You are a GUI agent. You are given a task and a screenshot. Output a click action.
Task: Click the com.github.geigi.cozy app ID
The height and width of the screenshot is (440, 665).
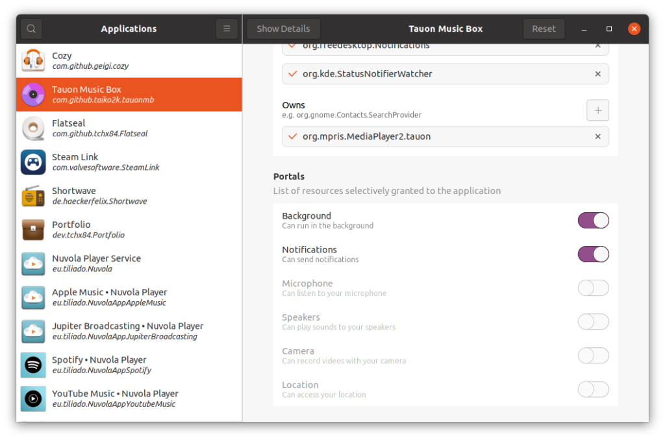[x=90, y=66]
